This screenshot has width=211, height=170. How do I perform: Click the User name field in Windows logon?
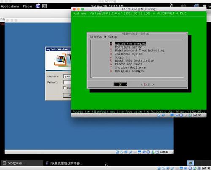point(67,76)
